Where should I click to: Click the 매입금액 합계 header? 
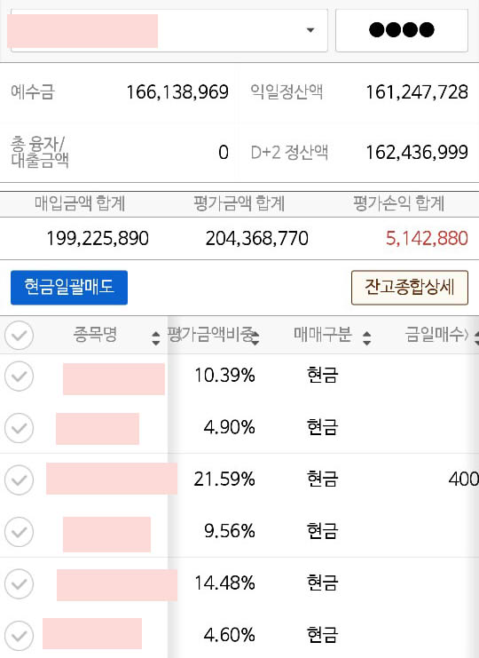click(80, 203)
